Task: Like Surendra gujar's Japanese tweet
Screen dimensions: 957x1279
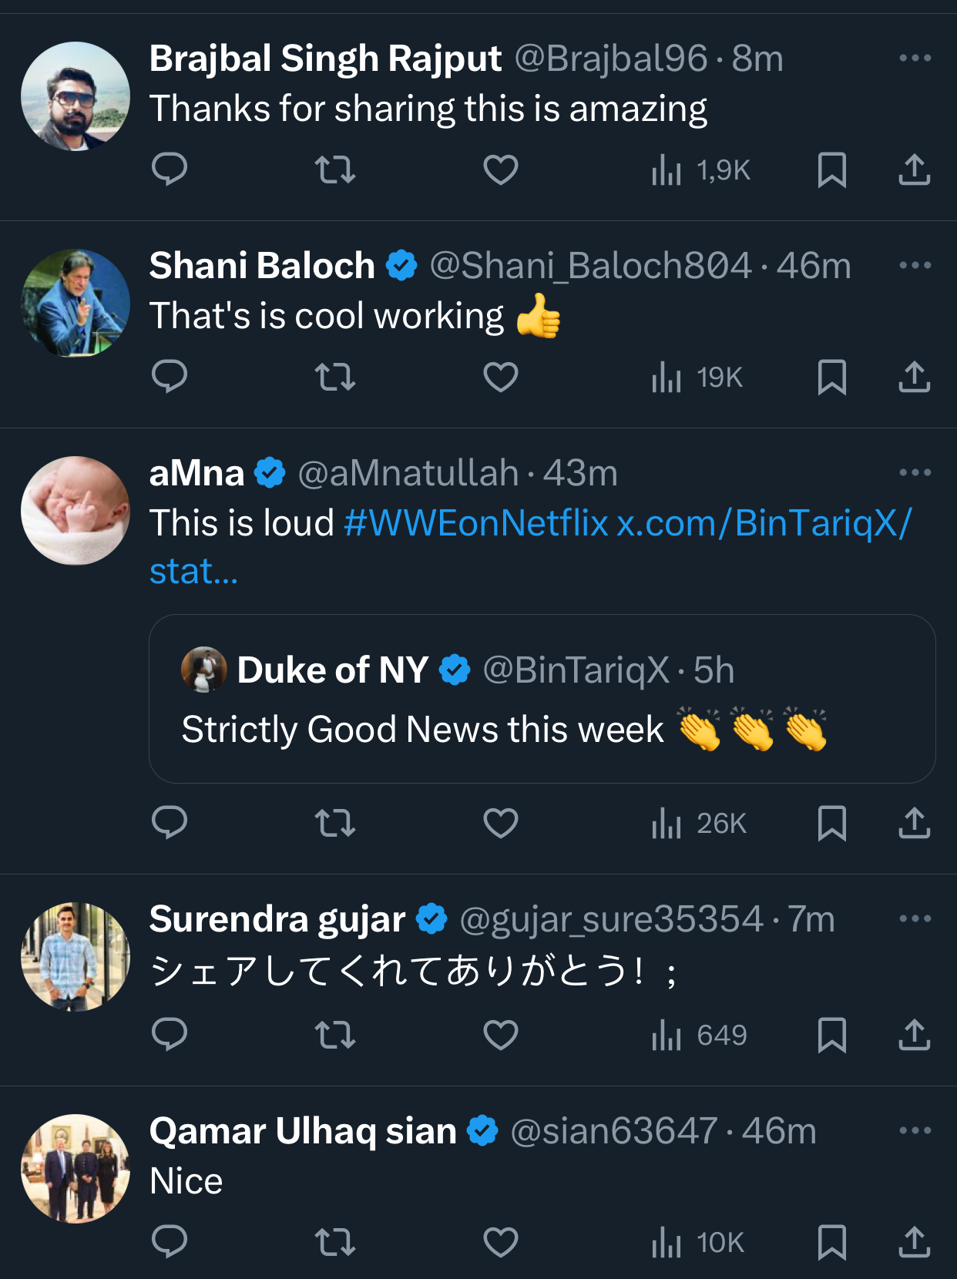Action: tap(500, 1035)
